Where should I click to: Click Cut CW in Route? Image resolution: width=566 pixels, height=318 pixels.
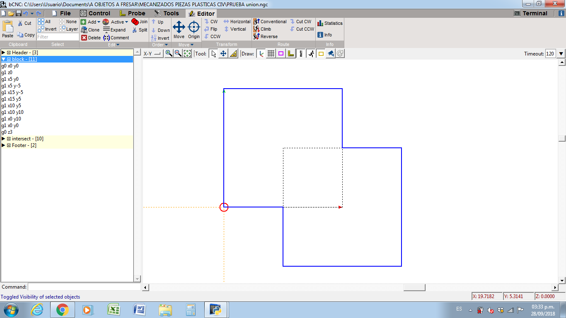click(x=300, y=22)
